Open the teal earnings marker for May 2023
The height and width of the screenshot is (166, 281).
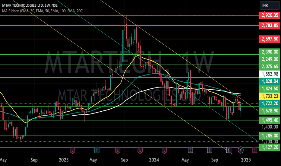point(97,150)
